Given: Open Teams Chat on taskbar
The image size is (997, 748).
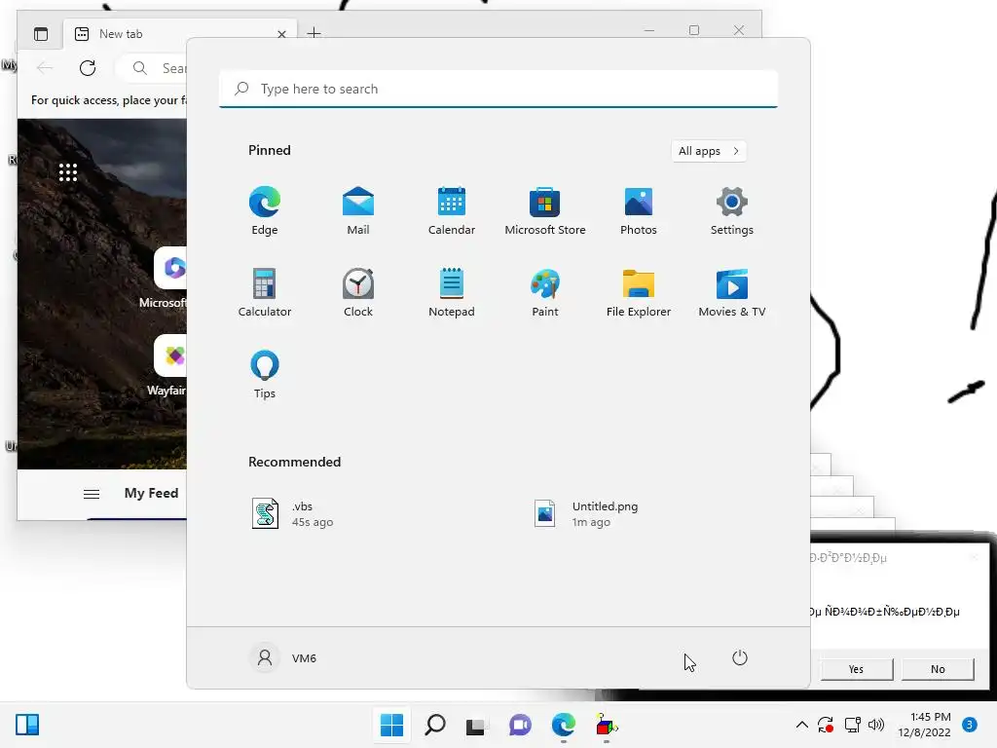Looking at the screenshot, I should pos(520,725).
